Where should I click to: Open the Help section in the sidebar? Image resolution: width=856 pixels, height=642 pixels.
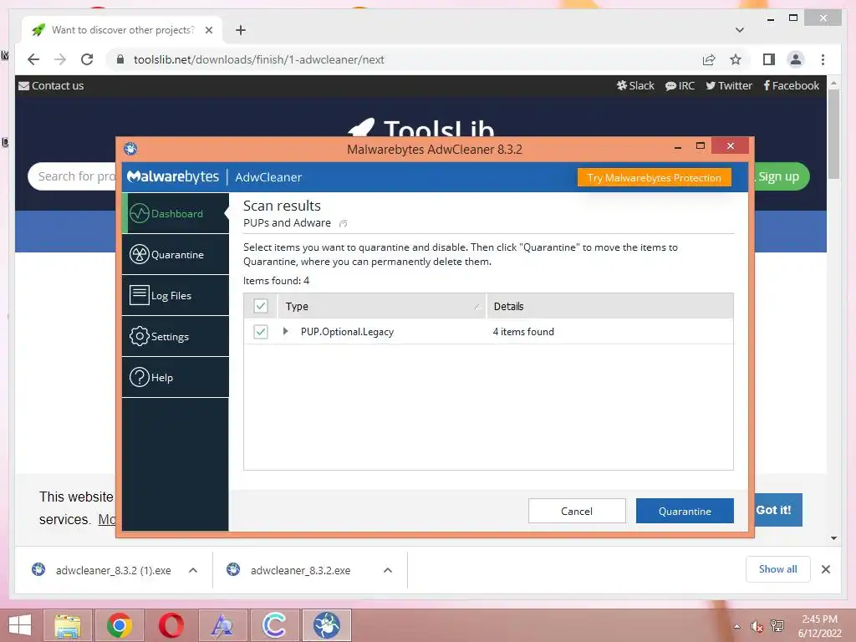tap(176, 377)
